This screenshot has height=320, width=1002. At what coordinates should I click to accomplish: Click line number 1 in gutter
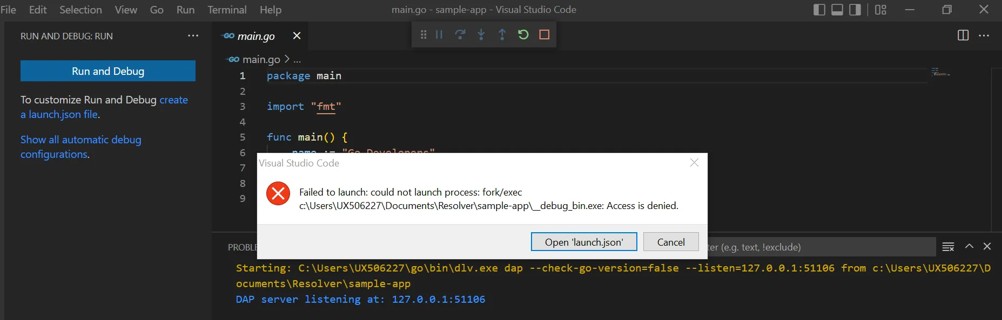(243, 76)
